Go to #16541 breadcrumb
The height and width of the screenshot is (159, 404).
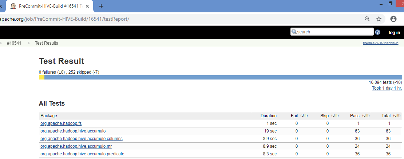(14, 43)
